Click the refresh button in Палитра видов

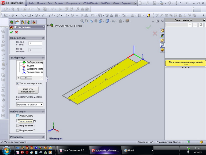[201, 25]
